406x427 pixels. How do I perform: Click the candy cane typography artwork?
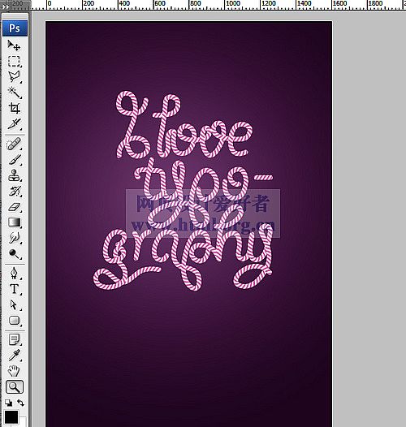[x=183, y=191]
